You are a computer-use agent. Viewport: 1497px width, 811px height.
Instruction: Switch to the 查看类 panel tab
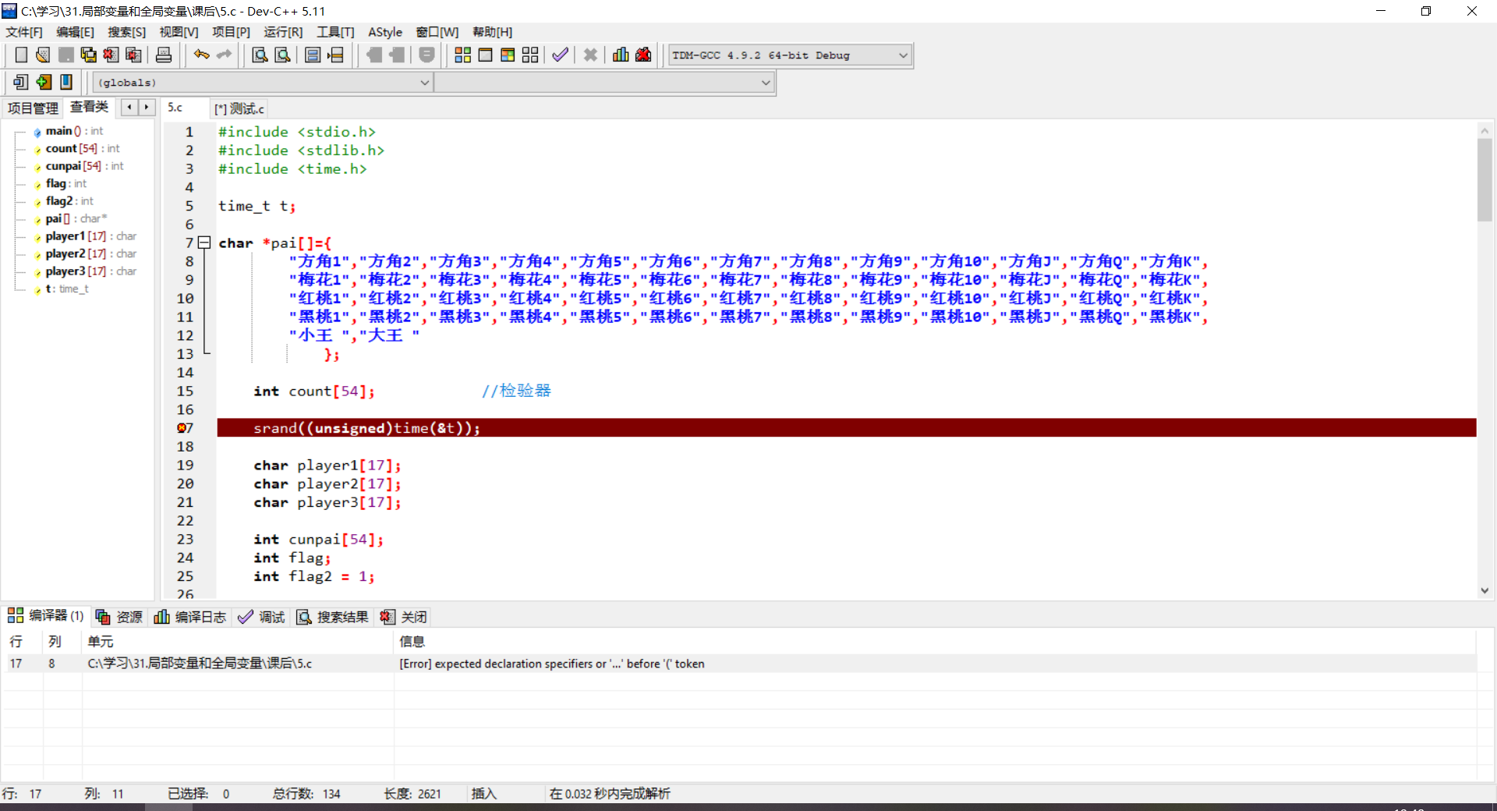click(90, 107)
